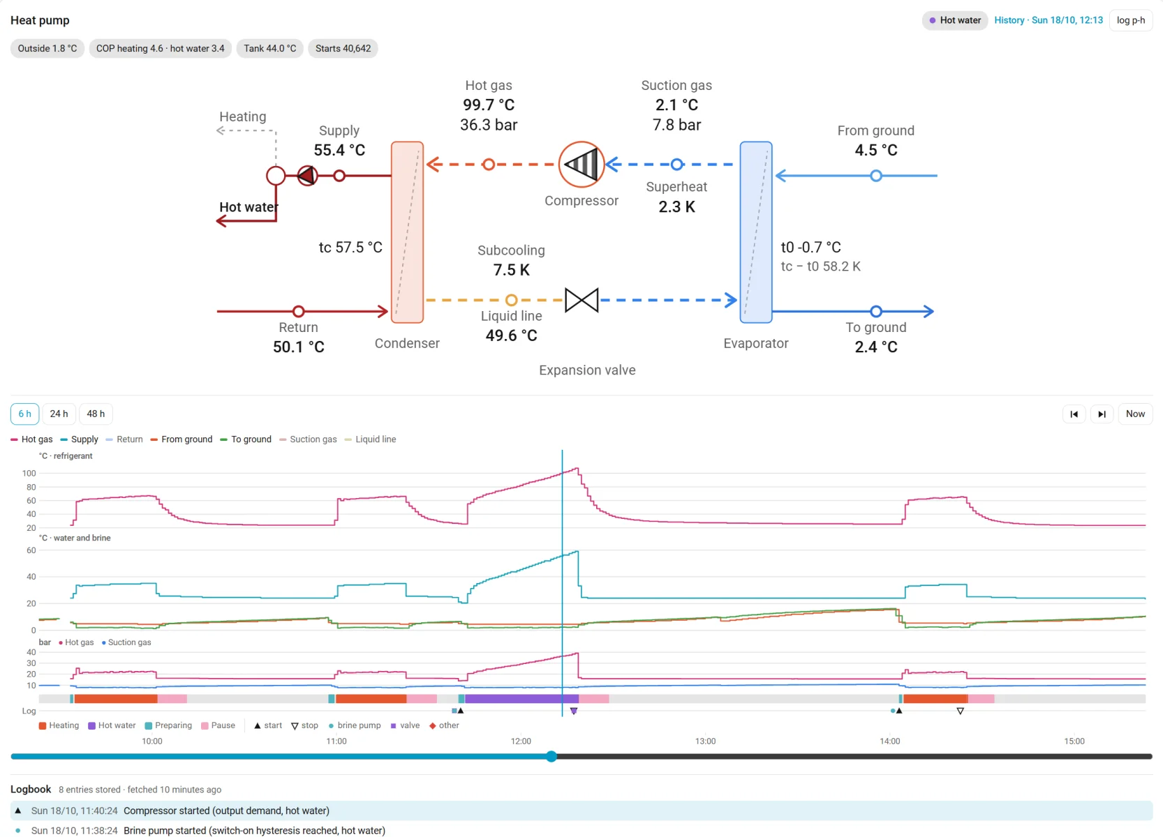
Task: Open the log p-h diagram button
Action: [x=1131, y=20]
